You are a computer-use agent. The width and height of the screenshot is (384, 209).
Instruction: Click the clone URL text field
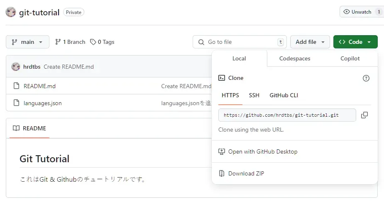pos(287,115)
